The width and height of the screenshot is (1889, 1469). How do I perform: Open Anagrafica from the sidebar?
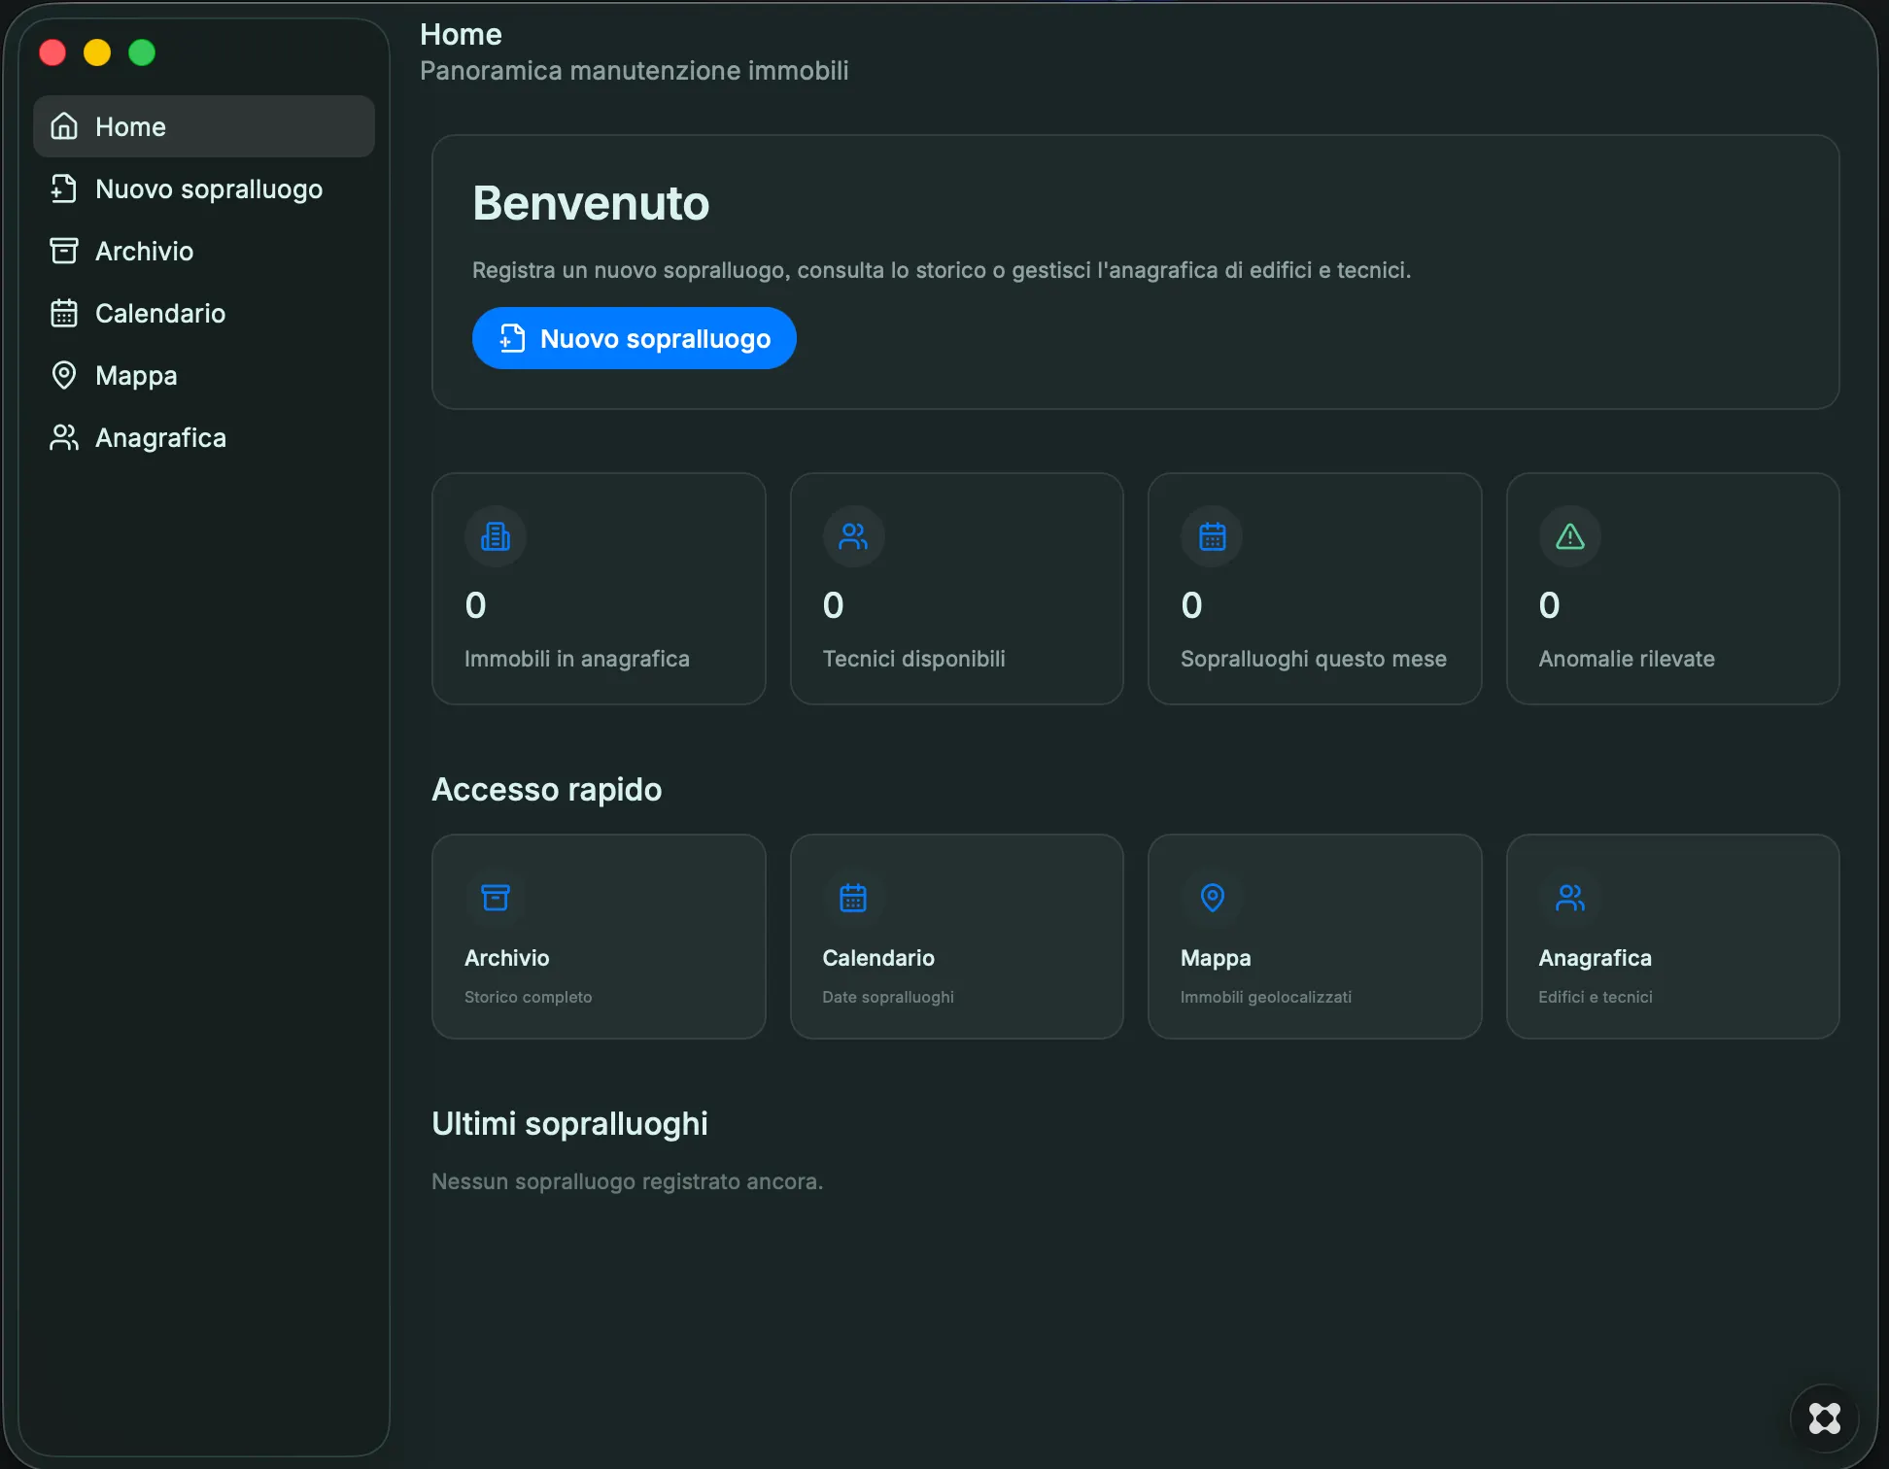pos(204,437)
